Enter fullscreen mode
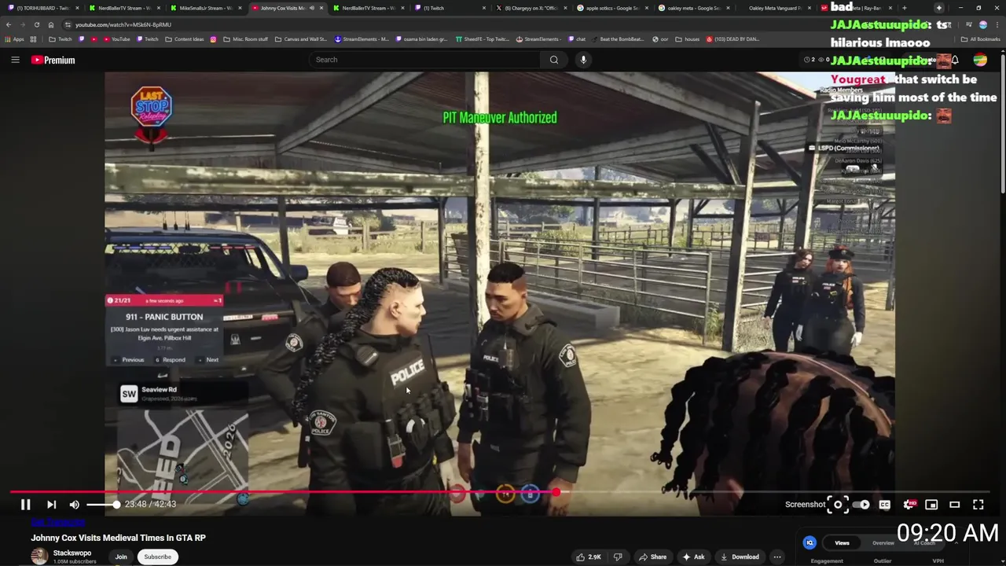 click(x=978, y=505)
